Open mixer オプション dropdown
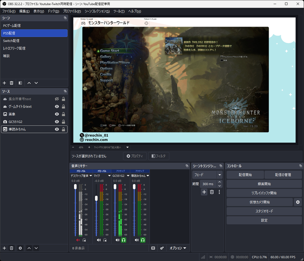This screenshot has width=304, height=261. (178, 248)
